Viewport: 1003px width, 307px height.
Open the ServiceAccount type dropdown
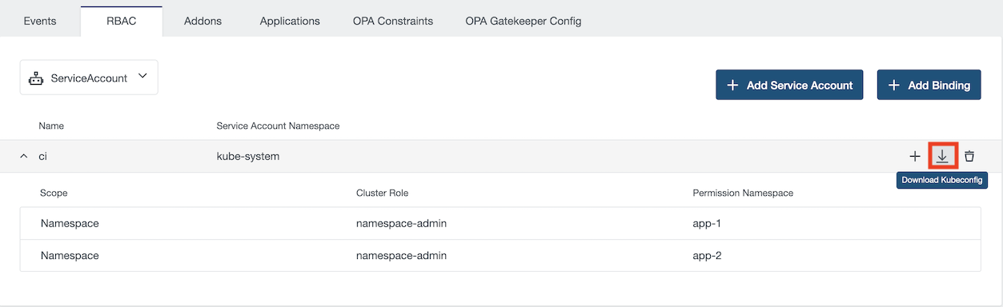click(x=89, y=78)
